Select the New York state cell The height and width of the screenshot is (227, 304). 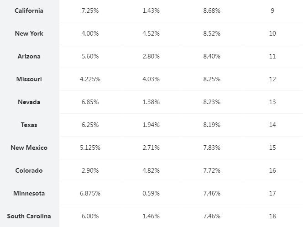coord(29,33)
